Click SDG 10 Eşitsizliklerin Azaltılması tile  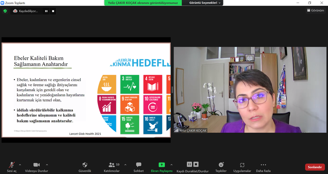(x=153, y=105)
